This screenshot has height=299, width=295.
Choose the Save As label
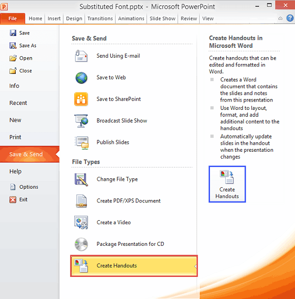pos(28,46)
